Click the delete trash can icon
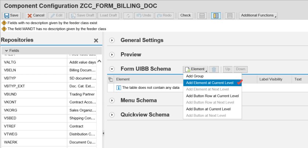This screenshot has width=308, height=148. tap(215, 69)
